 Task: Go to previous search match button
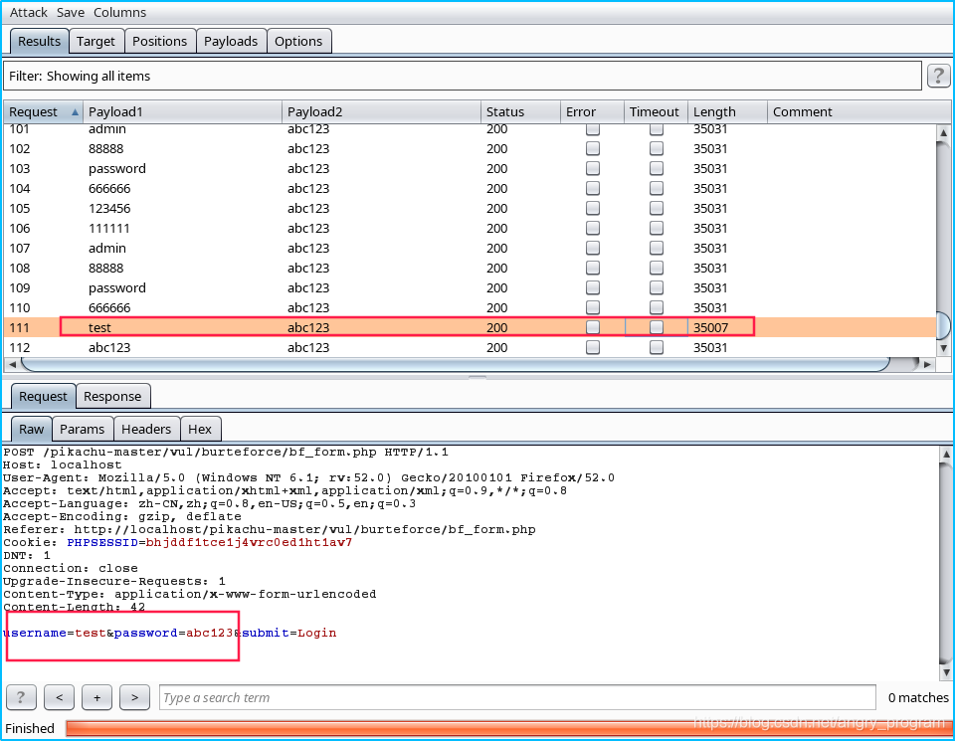tap(59, 697)
